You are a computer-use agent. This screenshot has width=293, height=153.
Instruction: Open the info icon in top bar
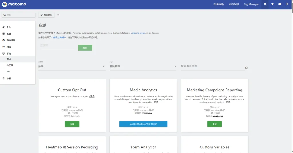(x=280, y=4)
